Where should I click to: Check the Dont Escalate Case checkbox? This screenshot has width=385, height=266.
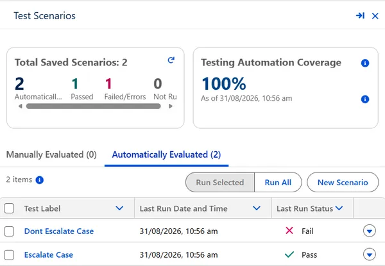(9, 231)
